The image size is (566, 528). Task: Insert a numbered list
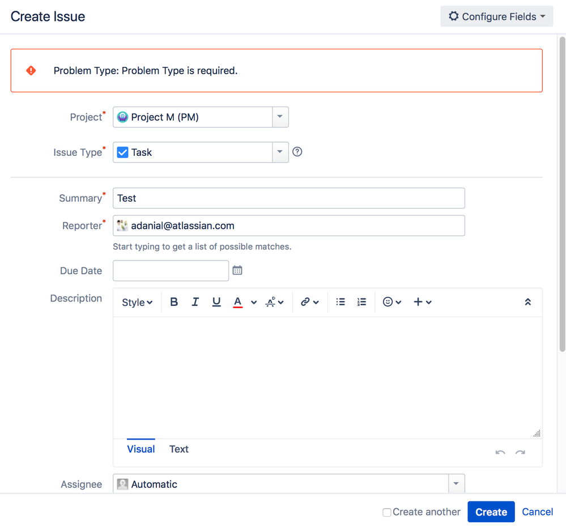pos(361,302)
